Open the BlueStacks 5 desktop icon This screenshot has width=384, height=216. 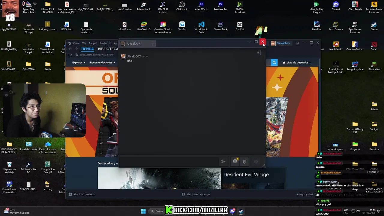tap(144, 26)
